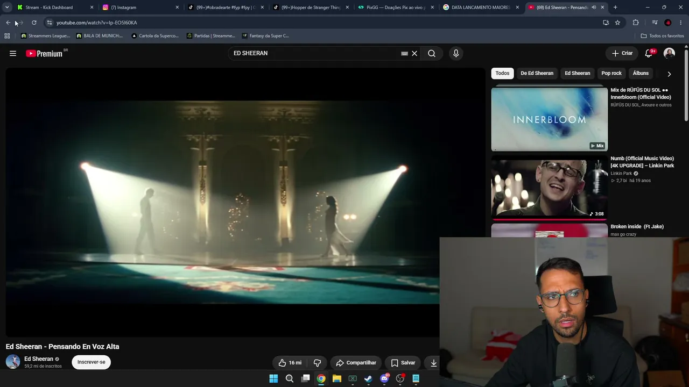Click the YouTube page vertical scrollbar

coord(686,86)
